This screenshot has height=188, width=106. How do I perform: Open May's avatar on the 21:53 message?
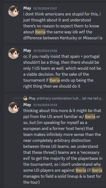[13, 107]
